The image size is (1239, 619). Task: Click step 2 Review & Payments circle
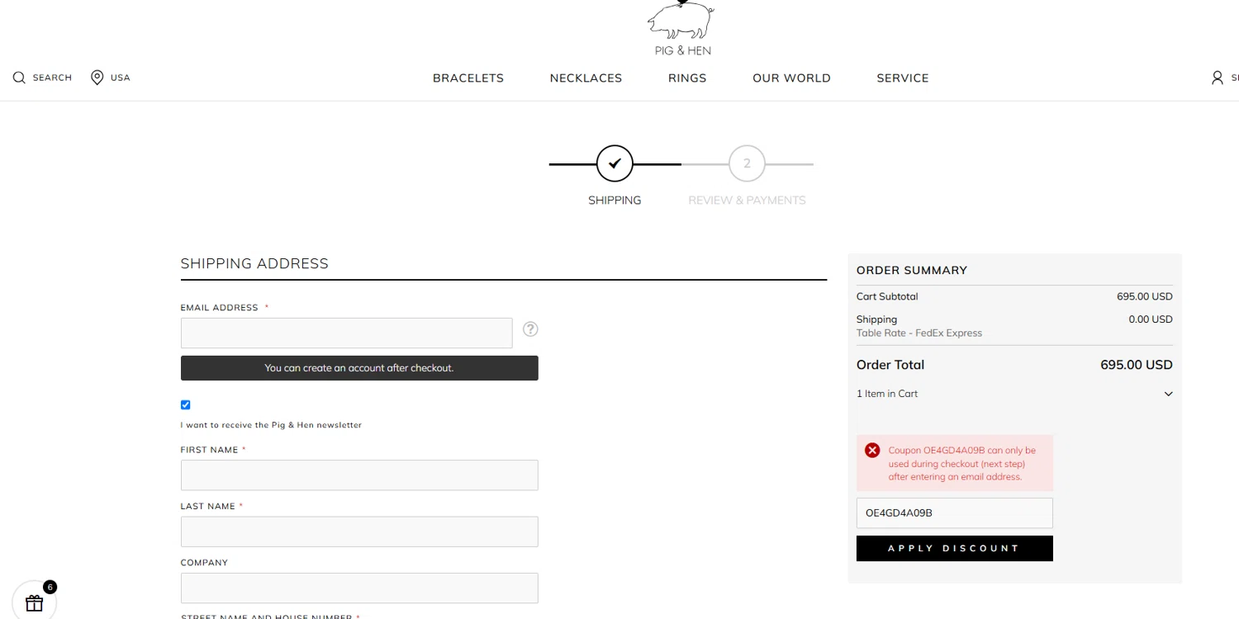point(747,163)
